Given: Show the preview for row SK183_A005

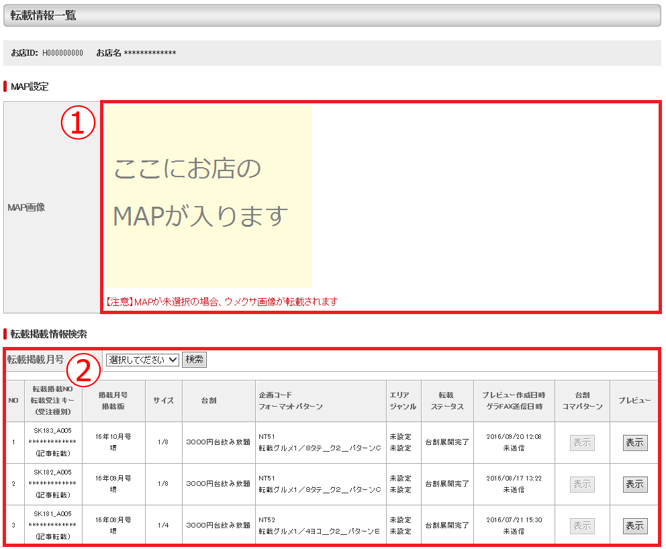Looking at the screenshot, I should 635,442.
